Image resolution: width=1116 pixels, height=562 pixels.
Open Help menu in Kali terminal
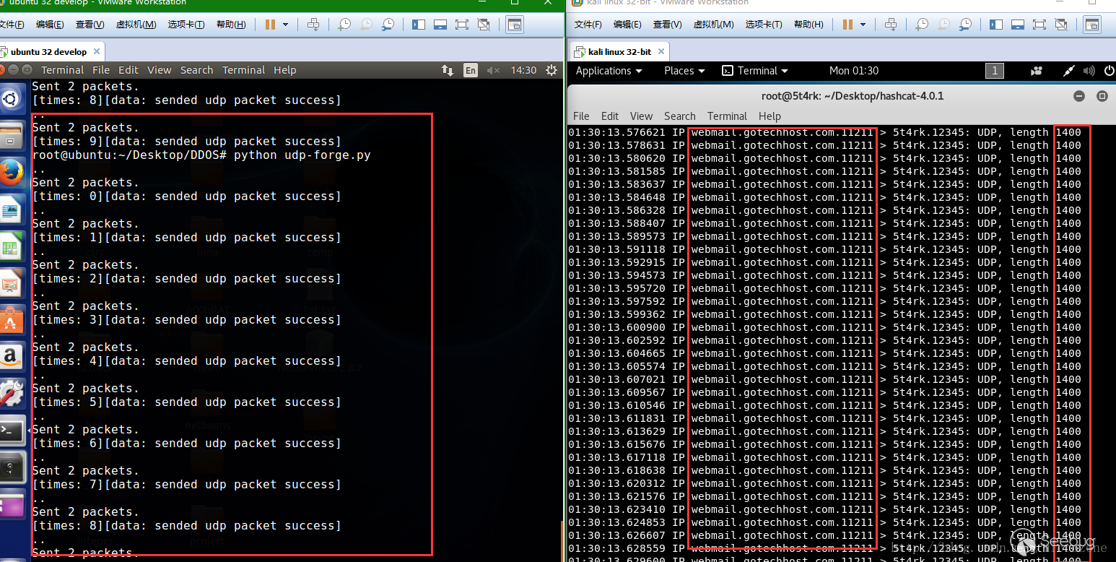pyautogui.click(x=770, y=116)
